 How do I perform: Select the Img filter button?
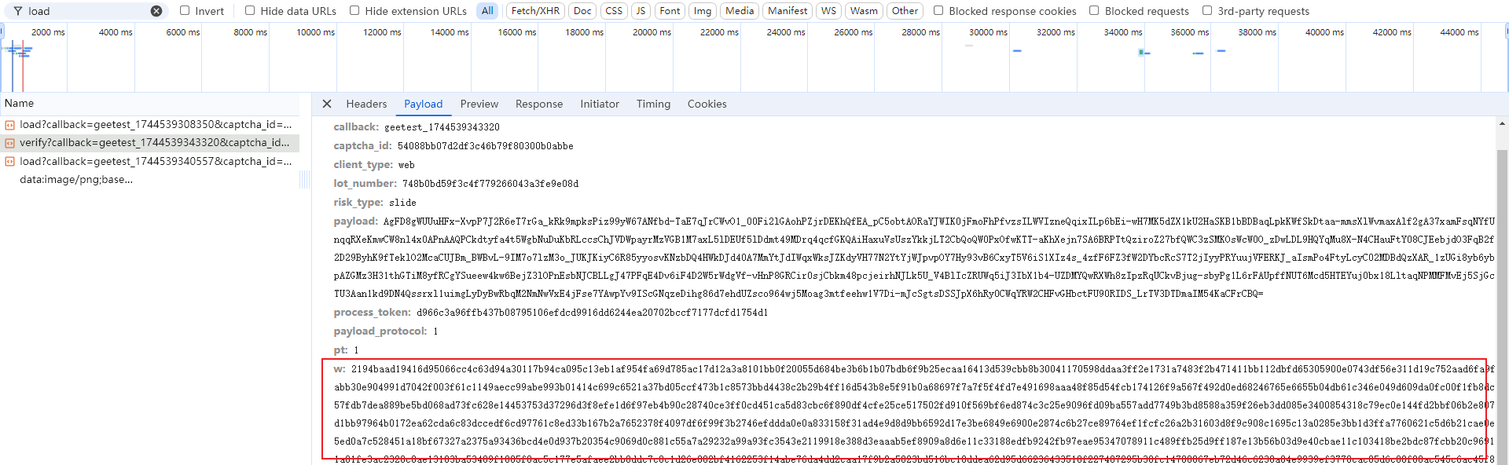(x=702, y=11)
